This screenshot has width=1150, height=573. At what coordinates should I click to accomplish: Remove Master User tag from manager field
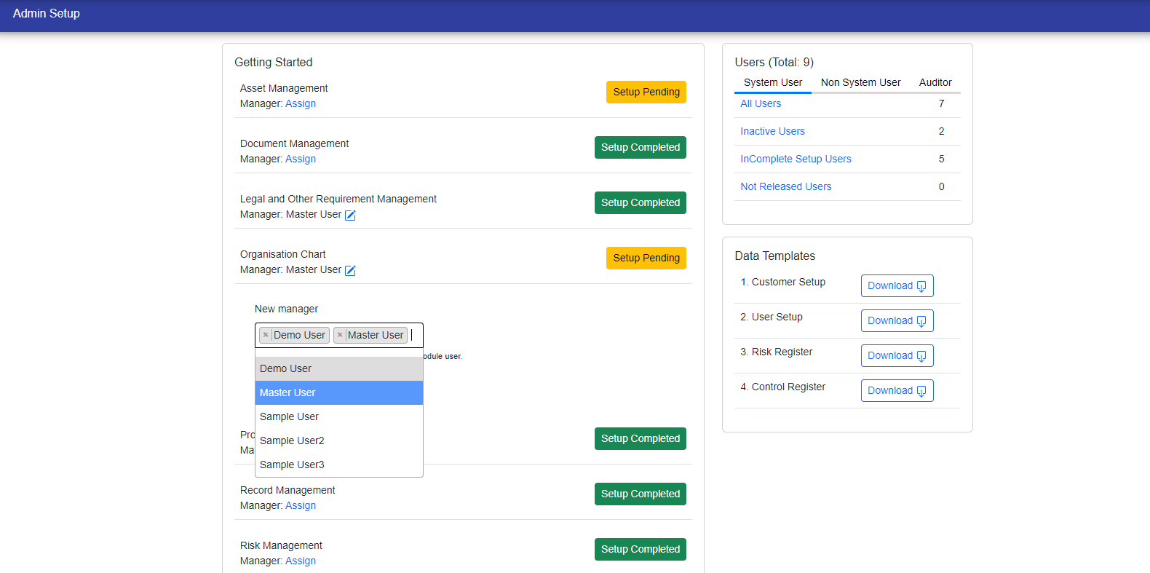click(x=340, y=335)
